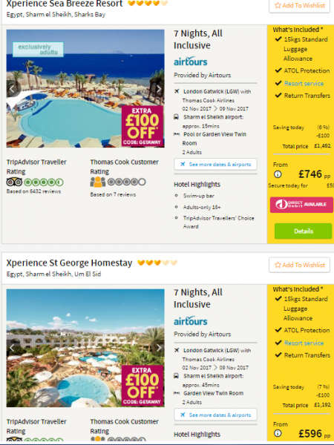The image size is (334, 445).
Task: Go to previous St George Homestay photo
Action: click(x=12, y=348)
